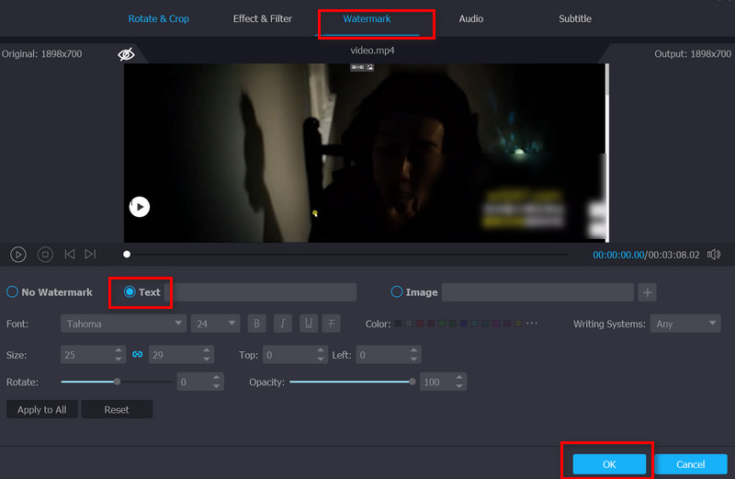Click the Reset button
The height and width of the screenshot is (479, 735).
click(x=117, y=409)
